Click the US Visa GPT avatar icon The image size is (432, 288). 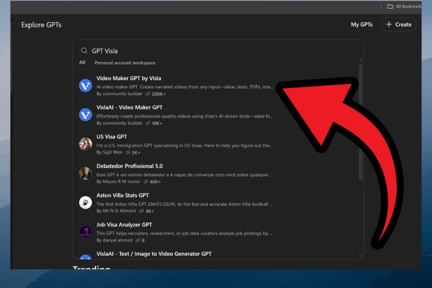point(85,144)
